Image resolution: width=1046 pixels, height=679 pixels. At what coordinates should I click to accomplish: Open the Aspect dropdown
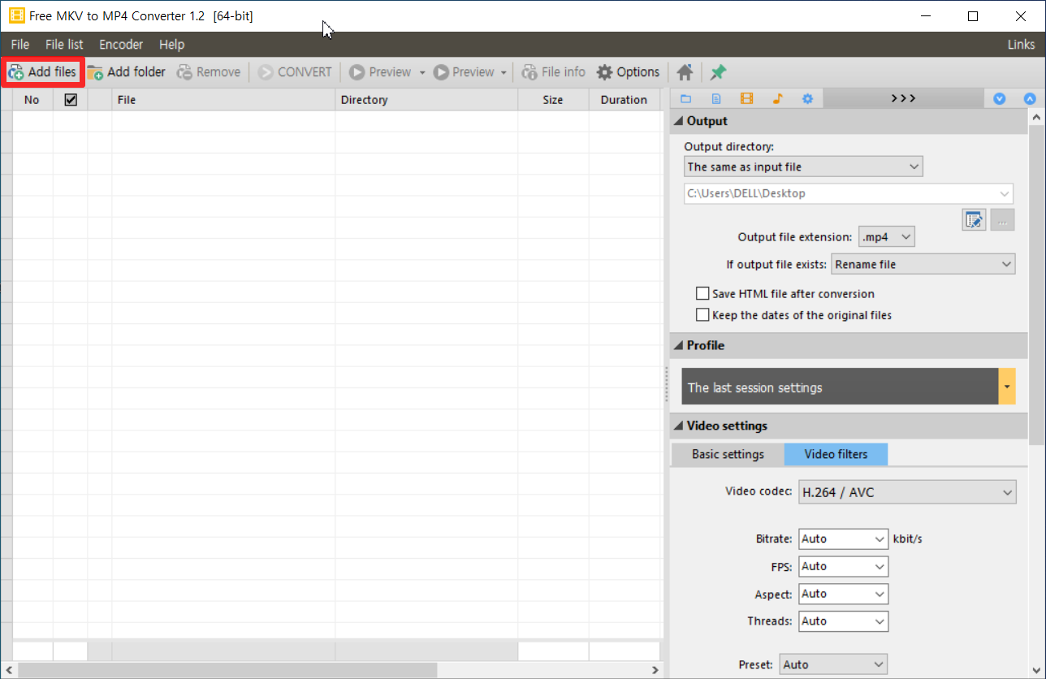point(843,594)
